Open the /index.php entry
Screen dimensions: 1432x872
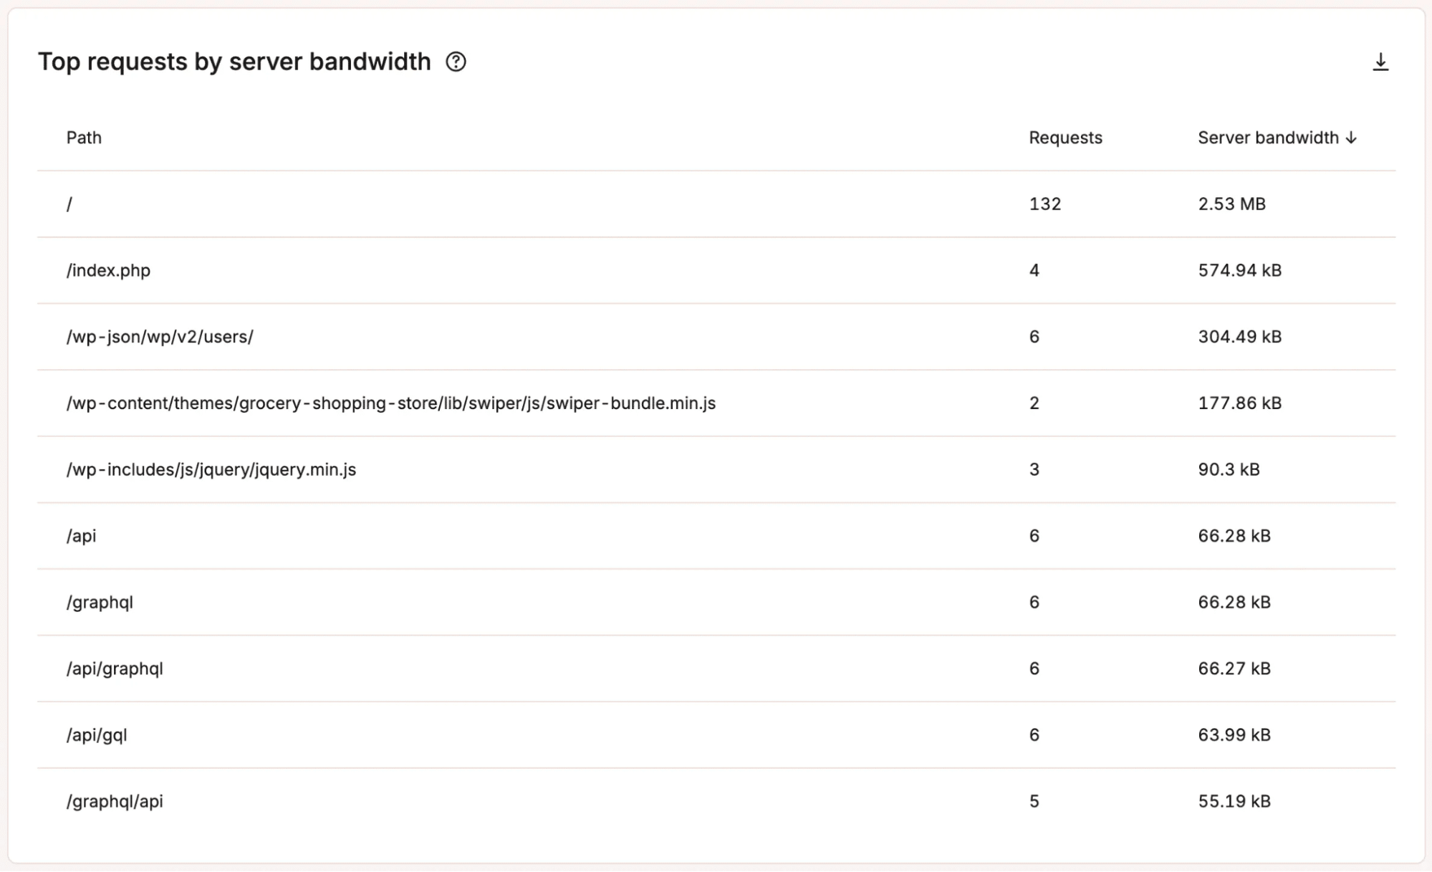109,270
